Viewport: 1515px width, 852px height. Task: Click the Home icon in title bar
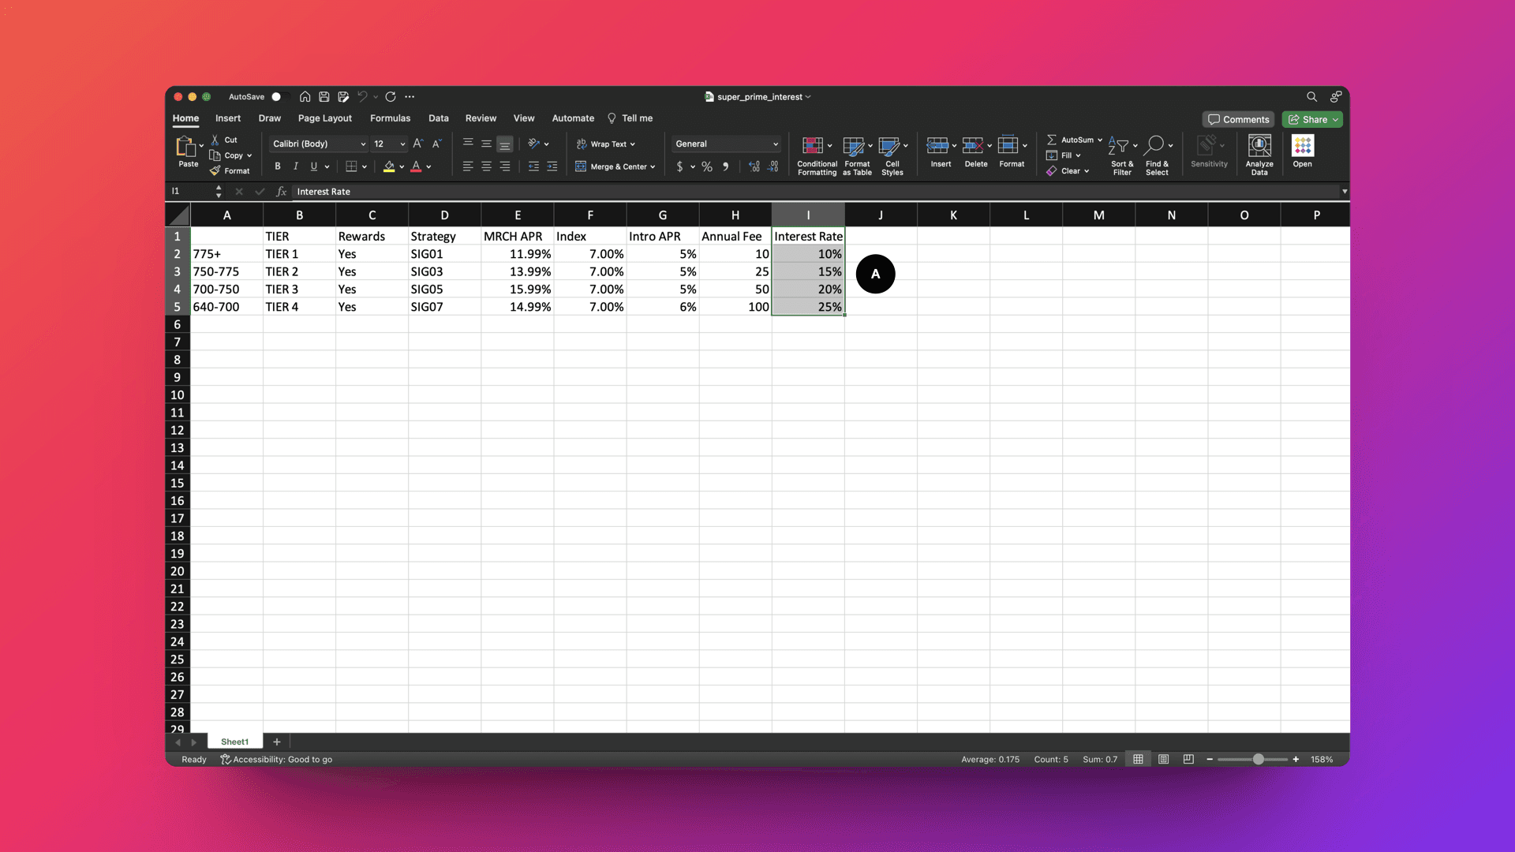(x=305, y=96)
